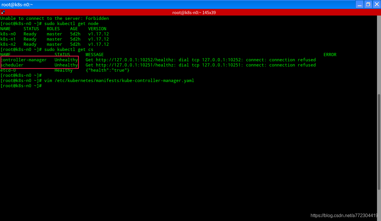This screenshot has height=221, width=381.
Task: Click the MESSAGE column header
Action: click(x=95, y=55)
